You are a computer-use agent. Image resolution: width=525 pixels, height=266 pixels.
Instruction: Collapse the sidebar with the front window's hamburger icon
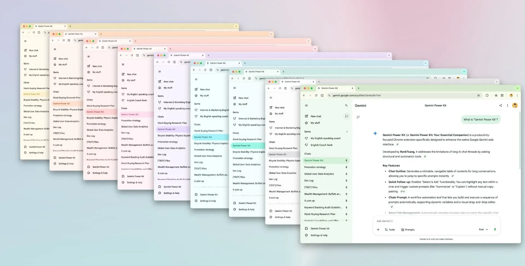(306, 105)
